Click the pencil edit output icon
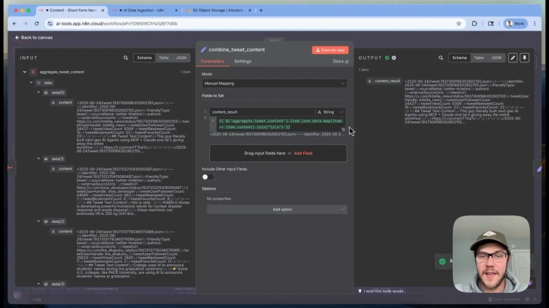The height and width of the screenshot is (308, 549). pos(513,58)
